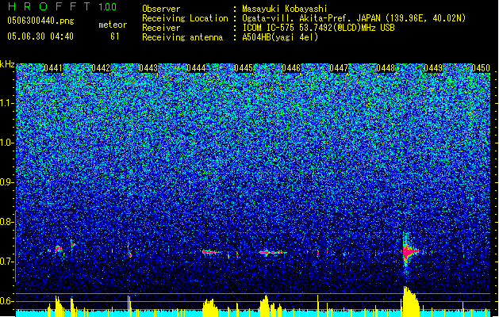Screen dimensions: 499x317
Task: Click the yellow power peak below 0445 echo
Action: 266,306
